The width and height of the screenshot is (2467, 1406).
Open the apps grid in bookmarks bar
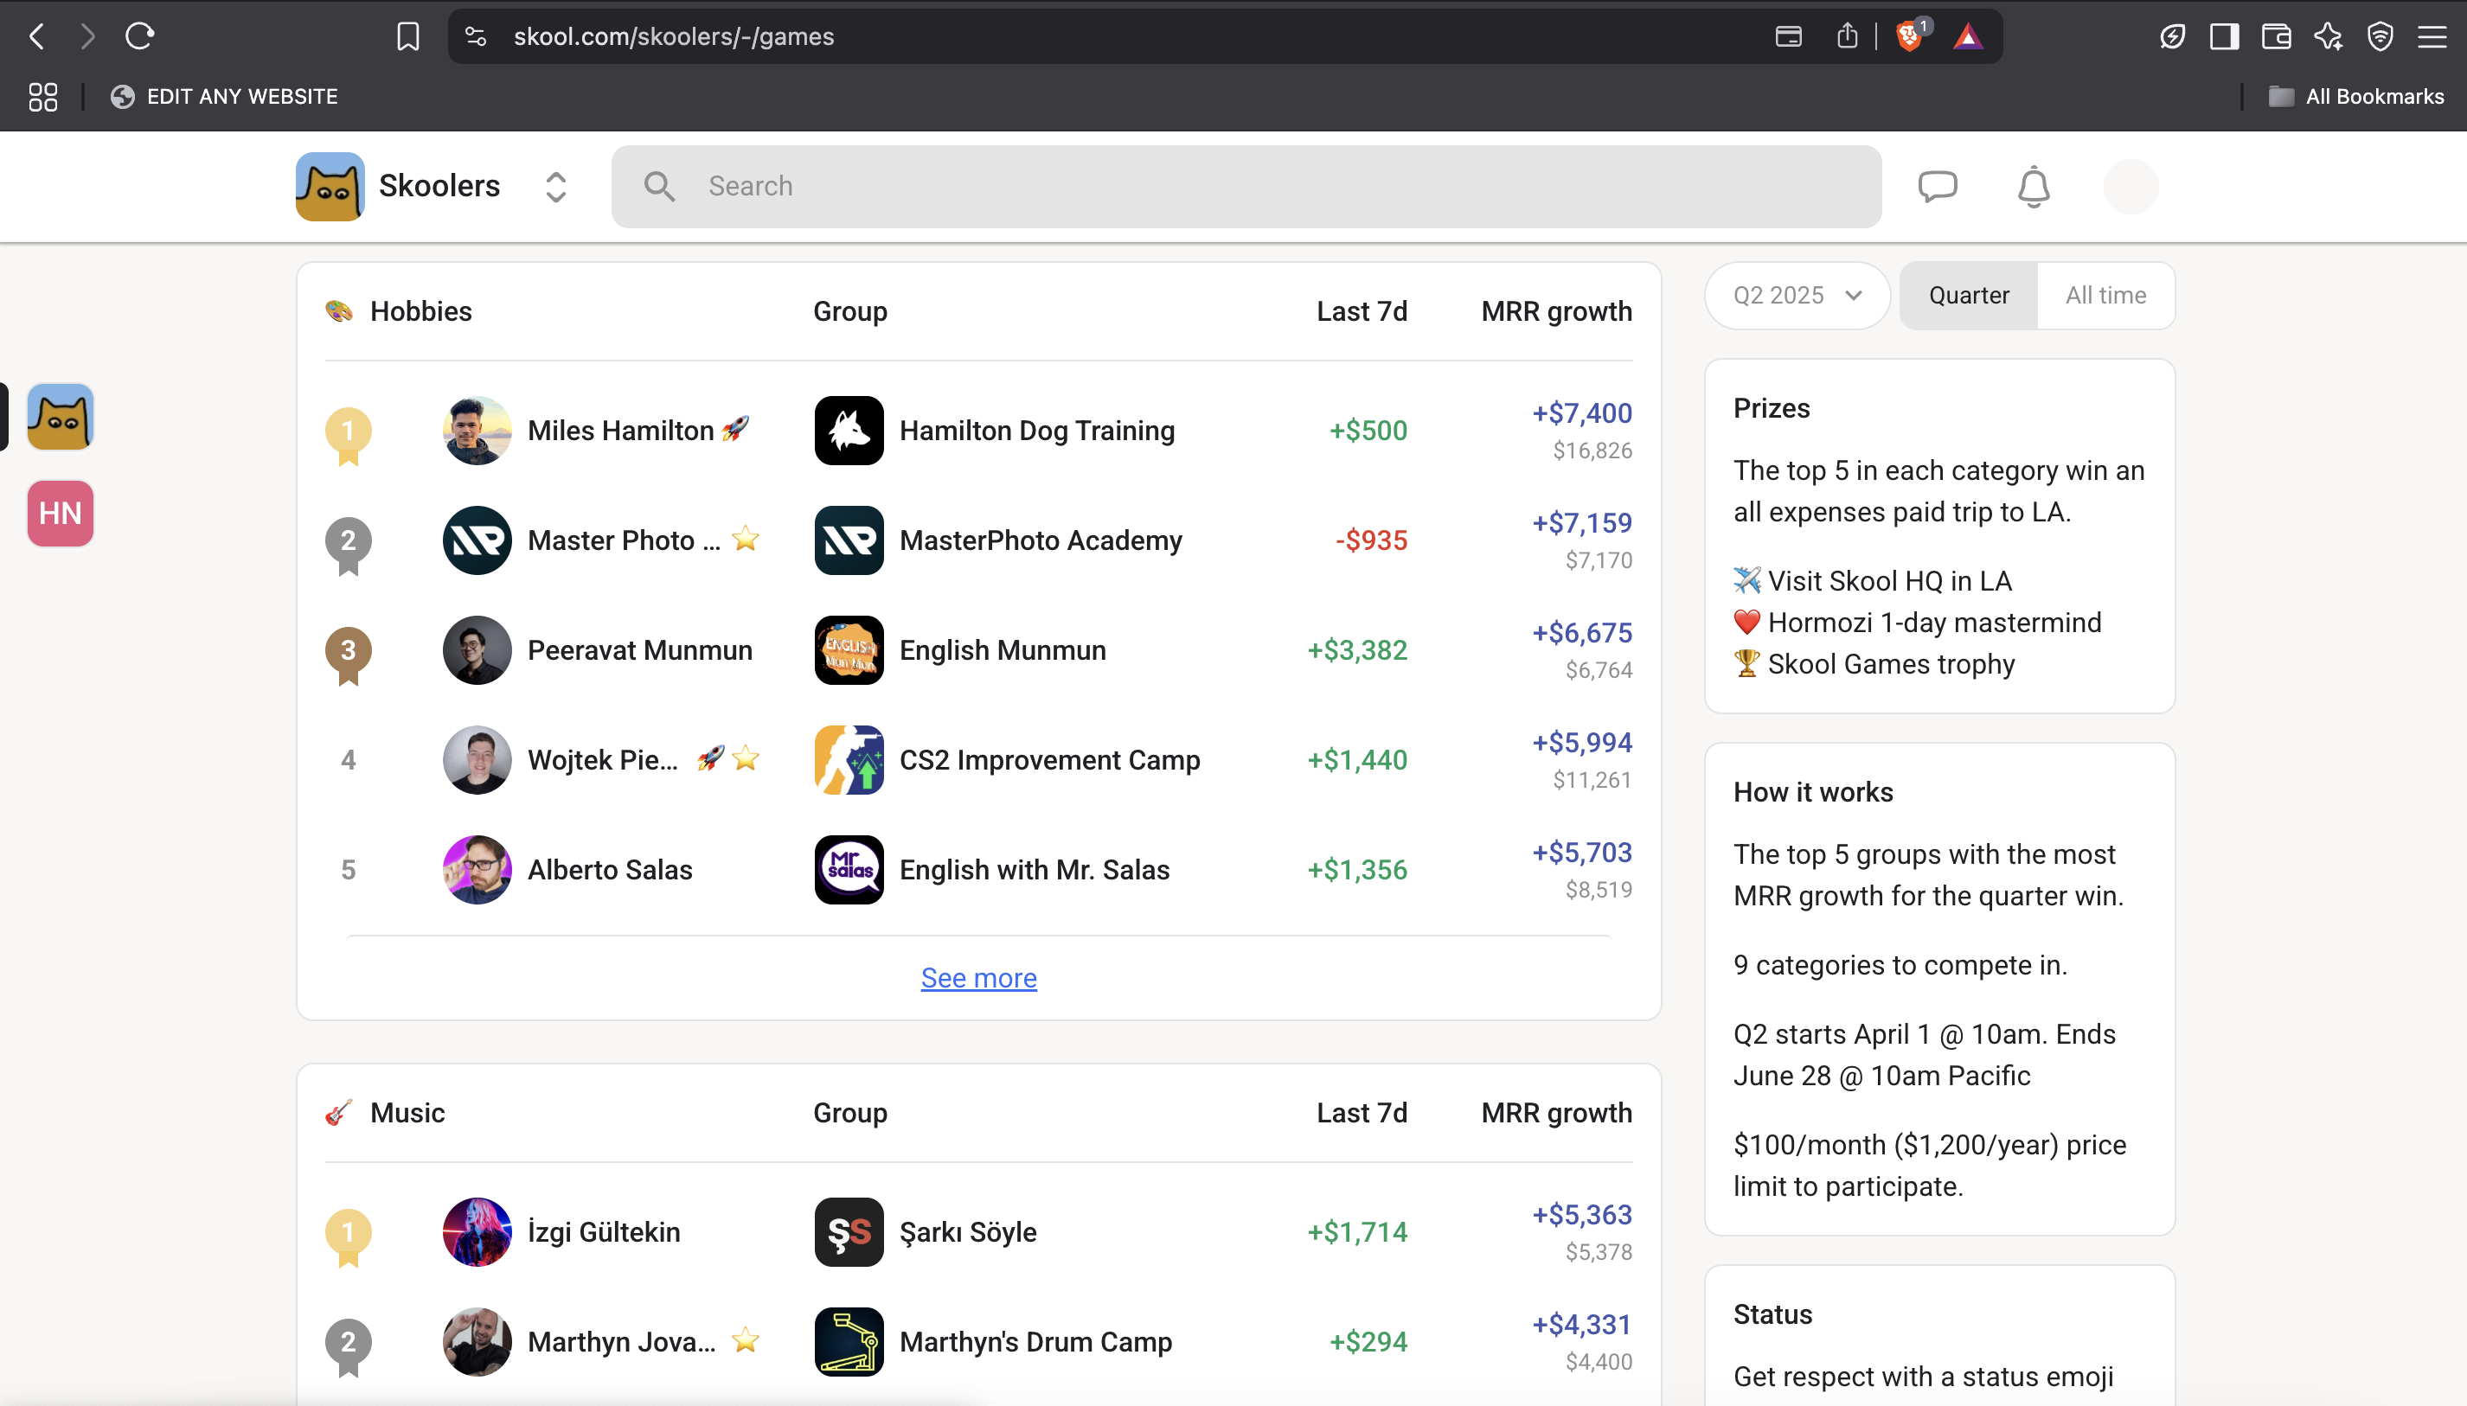click(42, 97)
